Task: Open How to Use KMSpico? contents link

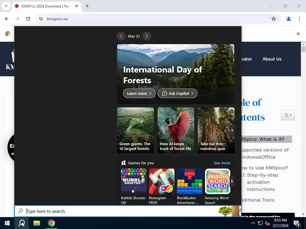Action: (265, 168)
